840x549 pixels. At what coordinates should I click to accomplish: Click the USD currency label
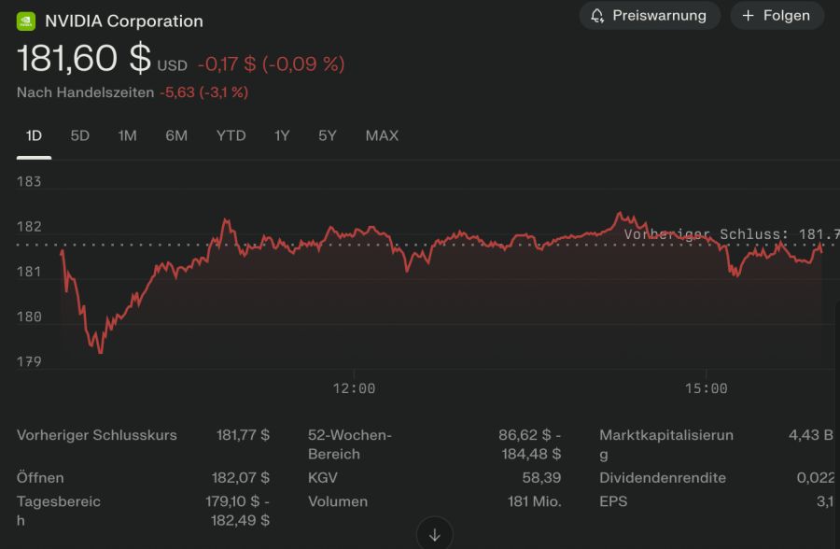(172, 66)
